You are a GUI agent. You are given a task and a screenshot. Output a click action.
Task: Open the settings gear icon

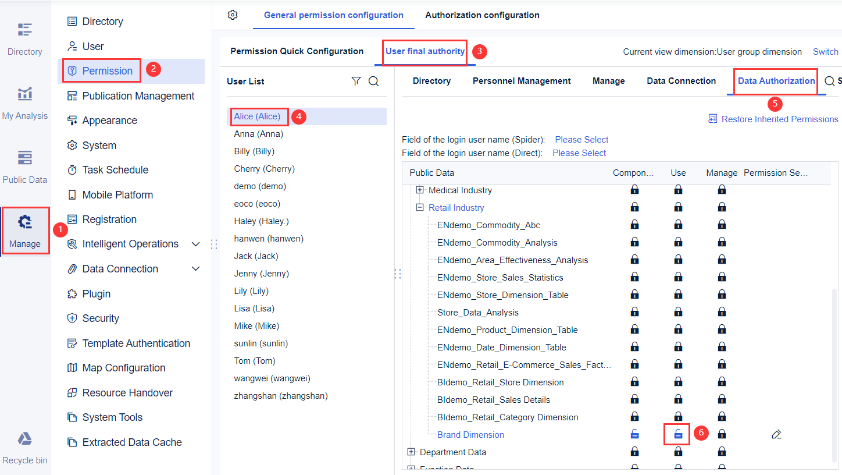click(233, 15)
